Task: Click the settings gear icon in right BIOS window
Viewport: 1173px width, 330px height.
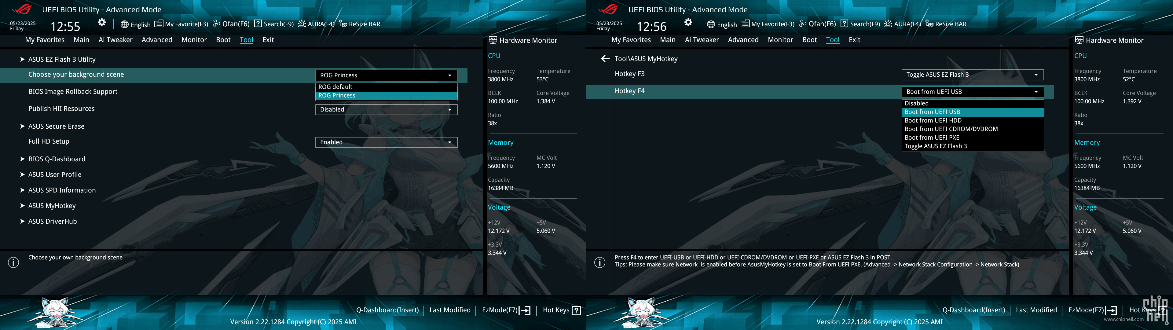Action: coord(688,22)
